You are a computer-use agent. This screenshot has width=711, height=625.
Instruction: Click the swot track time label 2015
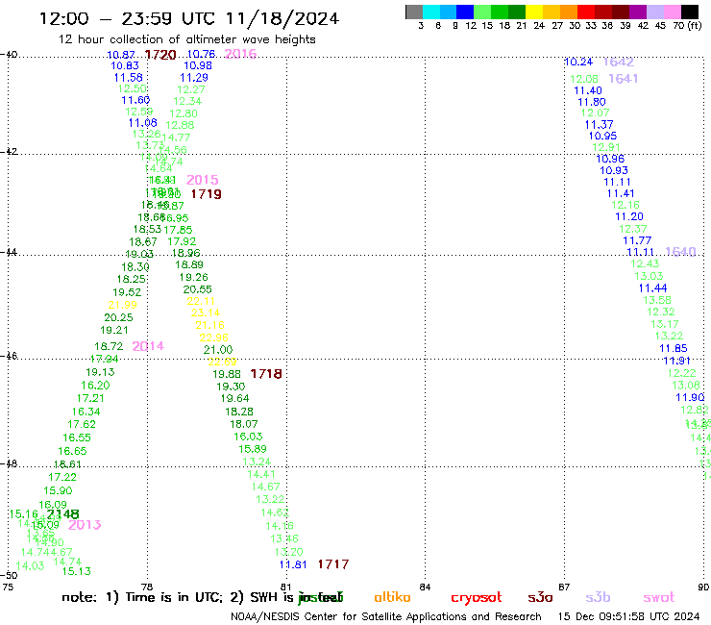[x=202, y=180]
